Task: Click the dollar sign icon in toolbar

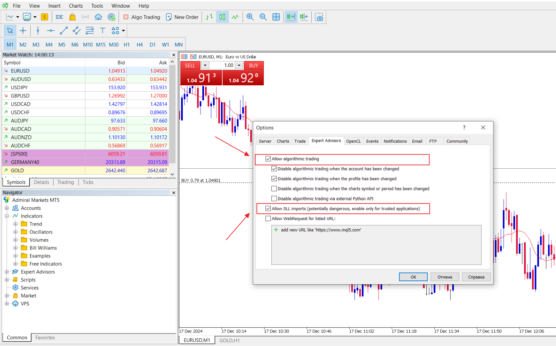Action: point(44,17)
